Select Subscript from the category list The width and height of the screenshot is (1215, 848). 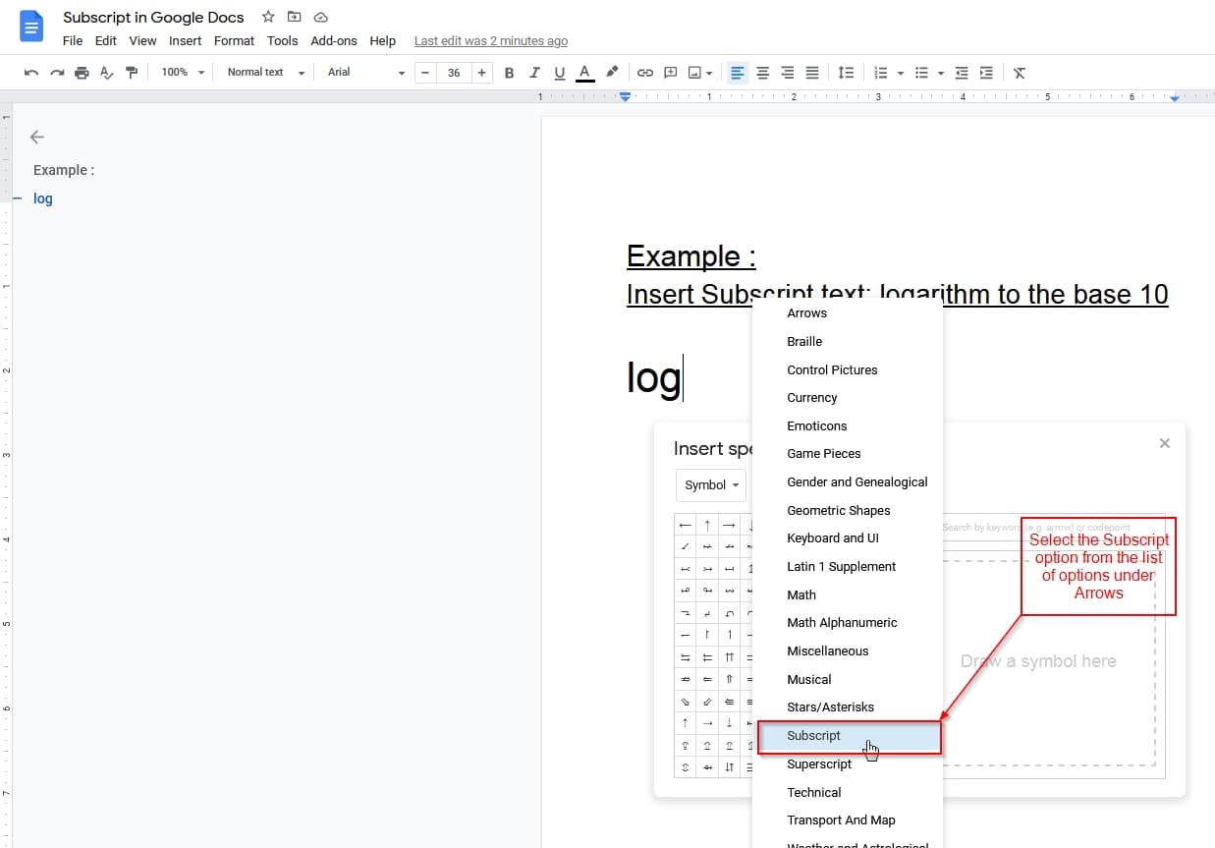[x=813, y=735]
